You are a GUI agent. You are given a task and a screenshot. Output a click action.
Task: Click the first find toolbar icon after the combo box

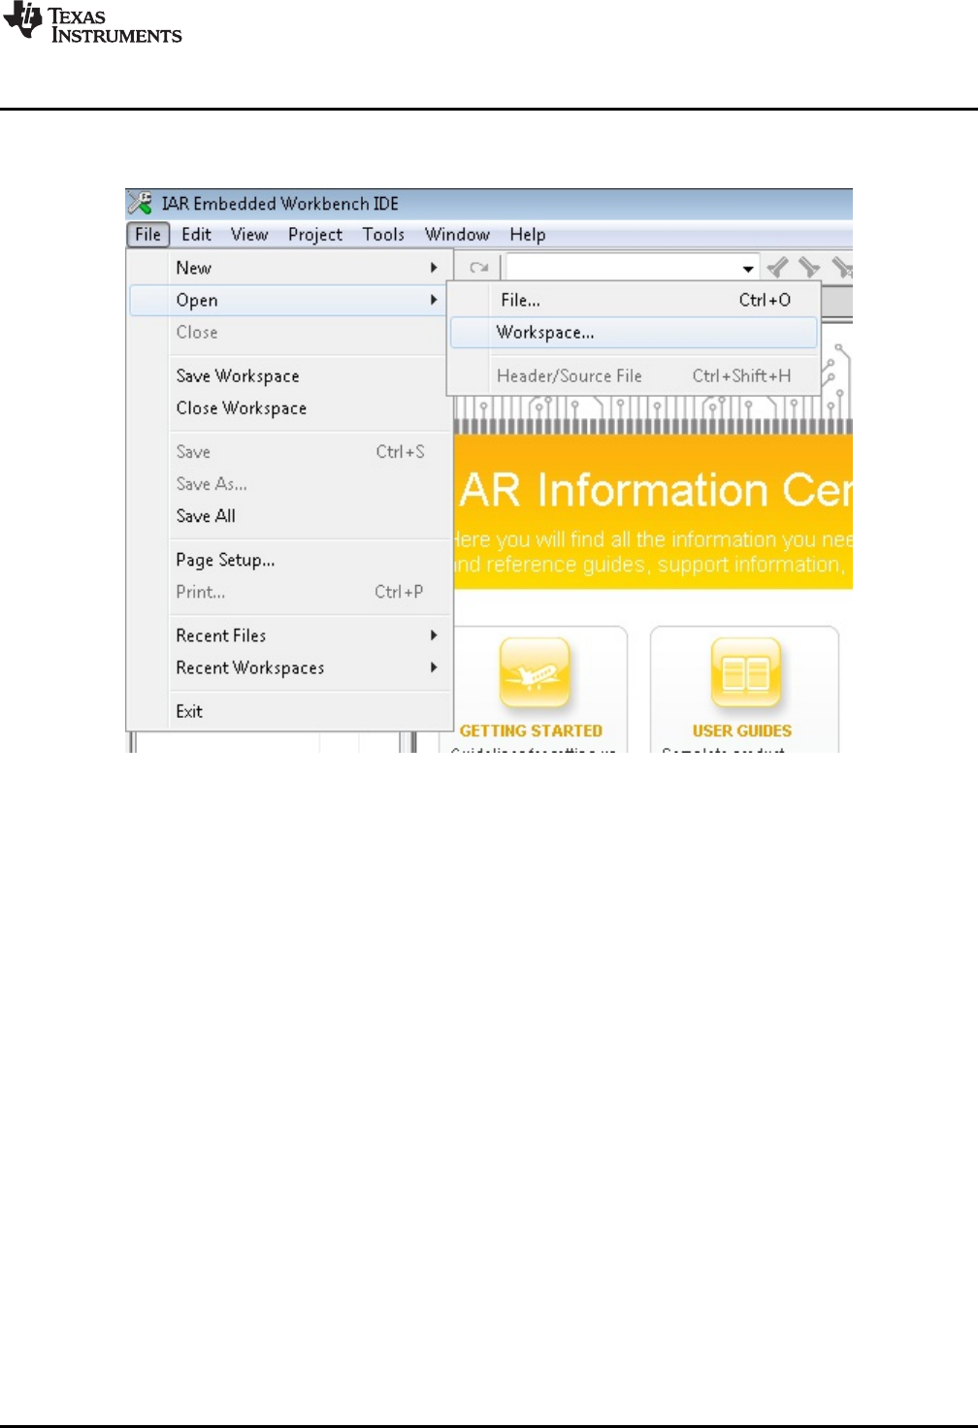[778, 268]
